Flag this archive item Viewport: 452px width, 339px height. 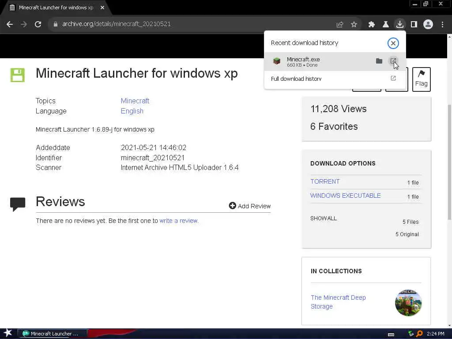pyautogui.click(x=421, y=79)
